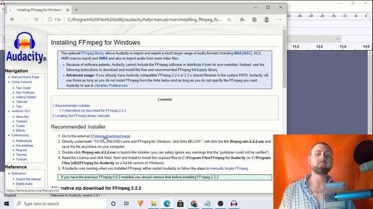Follow the manually locate FFmpeg link
The width and height of the screenshot is (373, 209).
click(229, 168)
